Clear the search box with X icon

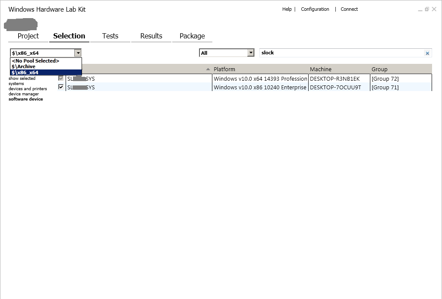427,53
